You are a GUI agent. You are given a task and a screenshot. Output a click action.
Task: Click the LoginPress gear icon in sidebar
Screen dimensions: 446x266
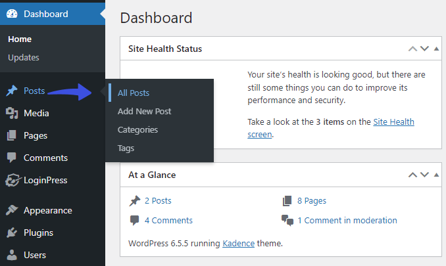pyautogui.click(x=12, y=180)
